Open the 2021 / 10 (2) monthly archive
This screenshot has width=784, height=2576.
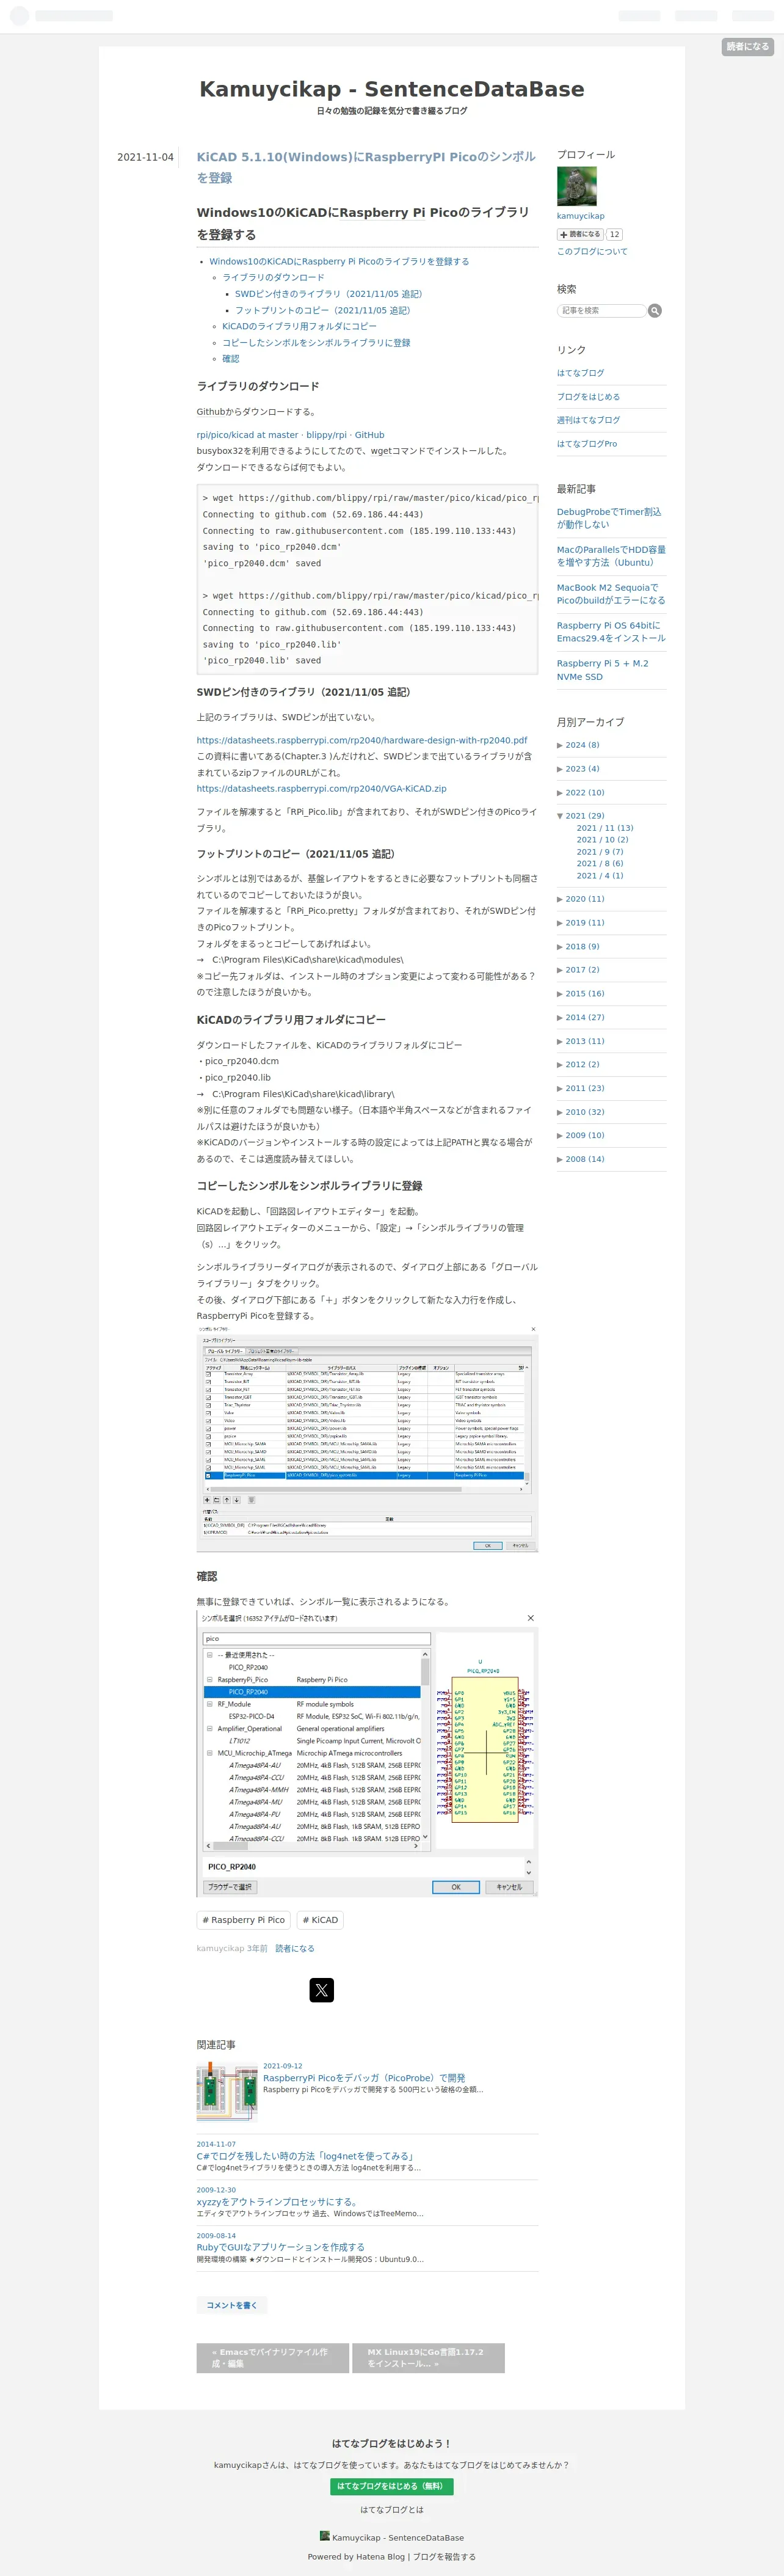tap(602, 840)
